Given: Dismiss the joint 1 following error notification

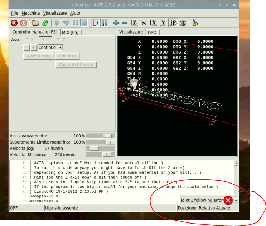Looking at the screenshot, I should (236, 200).
